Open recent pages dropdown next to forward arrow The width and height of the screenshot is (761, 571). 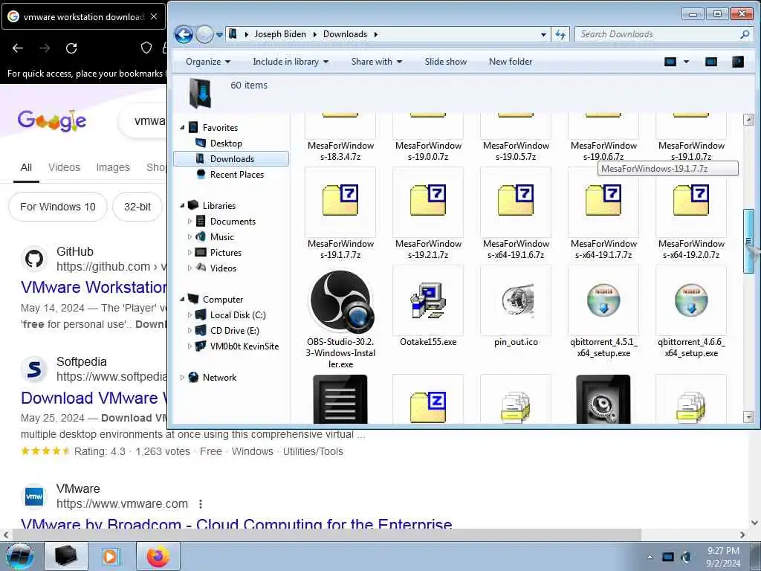click(x=219, y=35)
